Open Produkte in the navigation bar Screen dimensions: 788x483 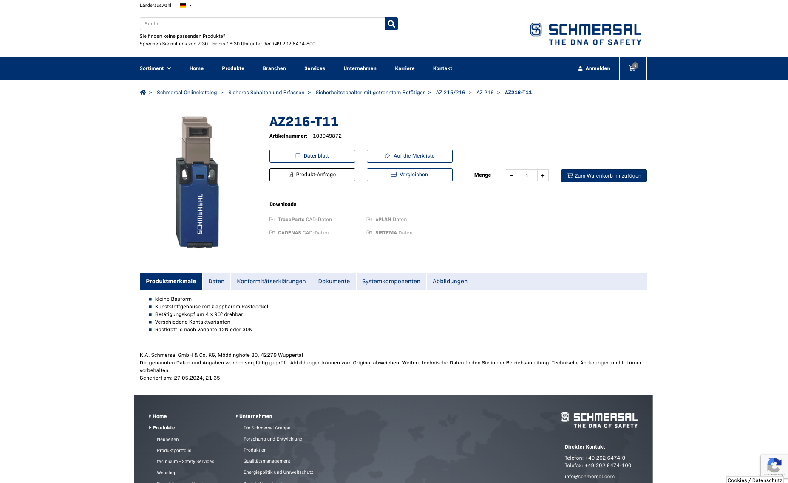(233, 68)
